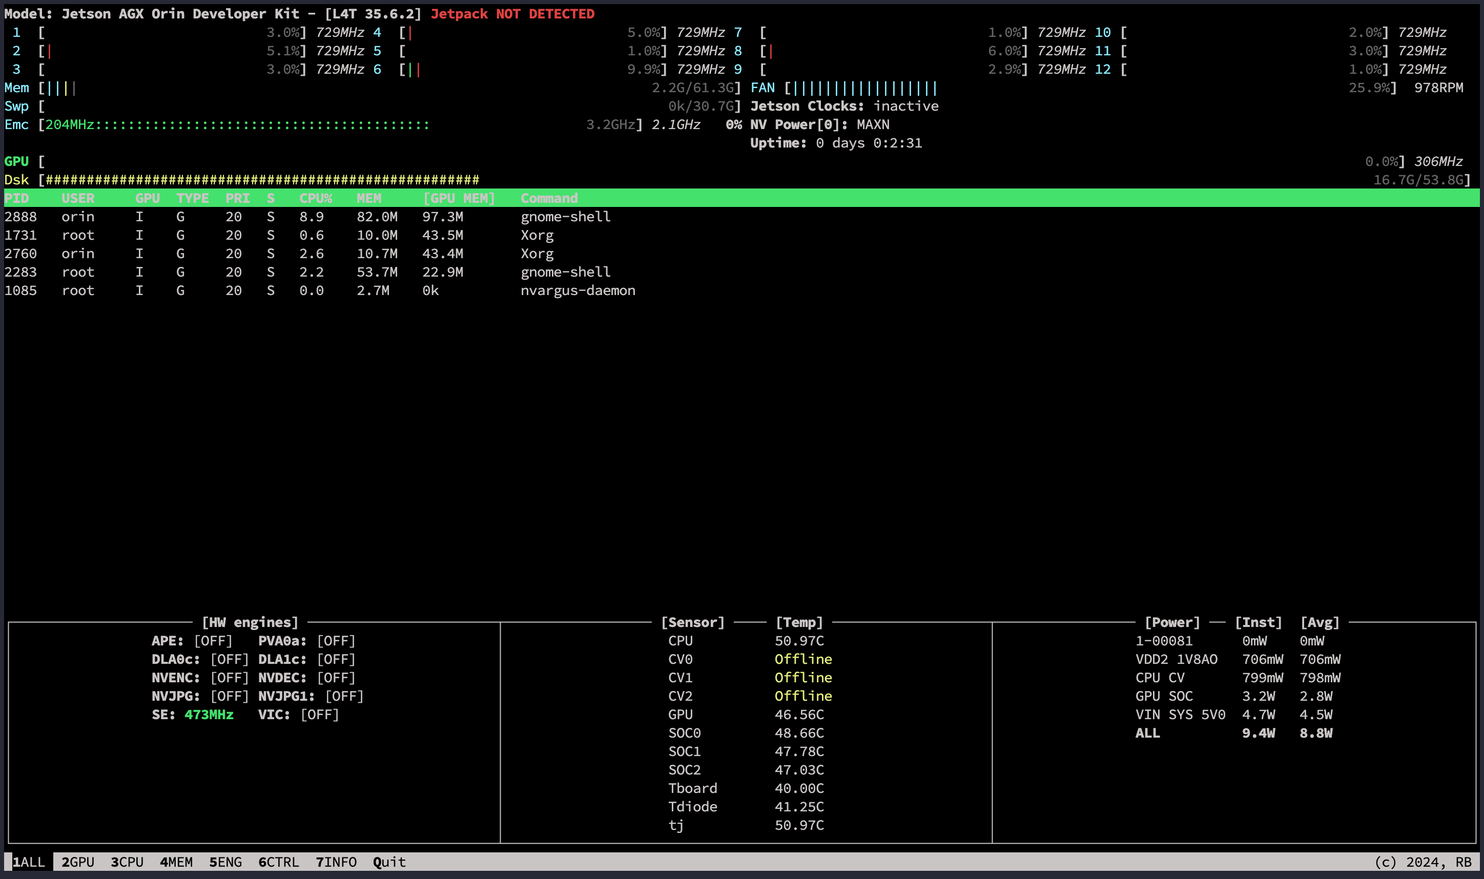The height and width of the screenshot is (879, 1484).
Task: Click the VIN SYS 5V0 power row
Action: click(1233, 715)
